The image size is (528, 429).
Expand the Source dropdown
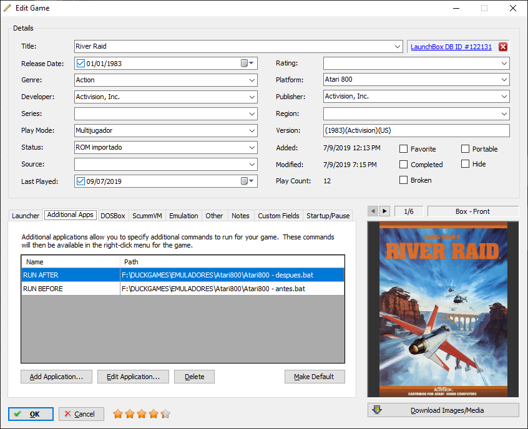point(252,164)
